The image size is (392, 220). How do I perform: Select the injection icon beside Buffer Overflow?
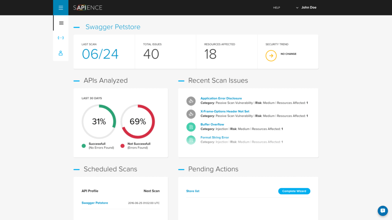pos(191,127)
